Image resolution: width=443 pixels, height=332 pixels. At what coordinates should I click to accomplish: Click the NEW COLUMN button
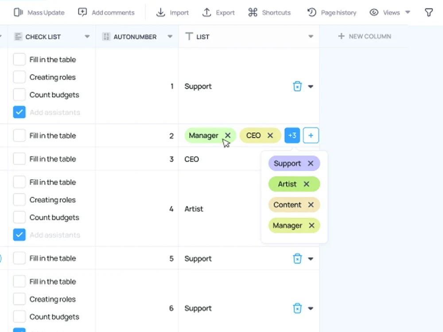(x=364, y=36)
